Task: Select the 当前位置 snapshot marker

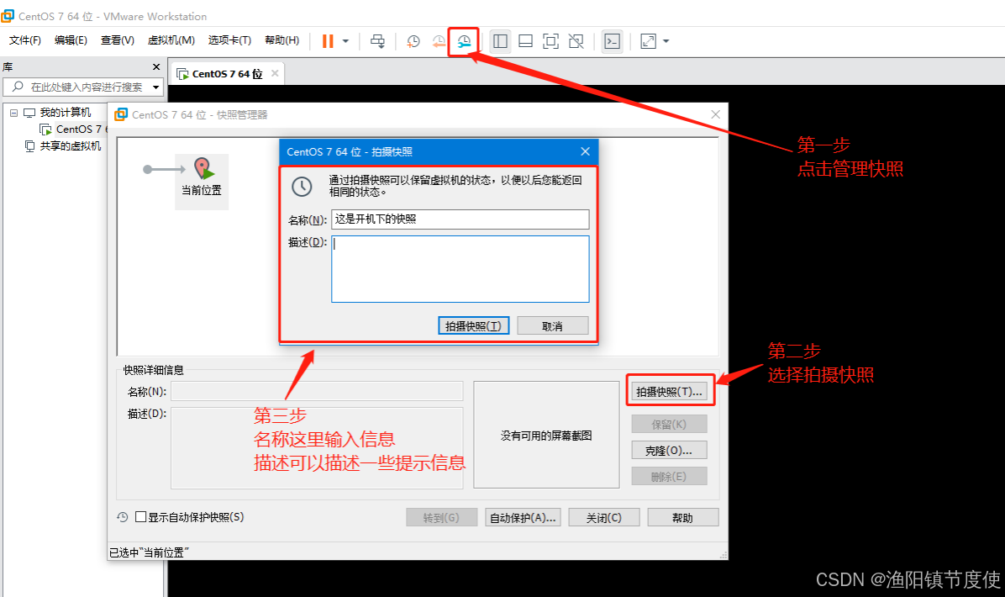Action: click(202, 182)
